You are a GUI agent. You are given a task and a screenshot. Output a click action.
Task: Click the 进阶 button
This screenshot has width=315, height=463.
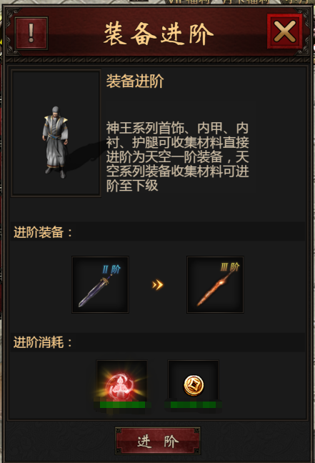158,441
